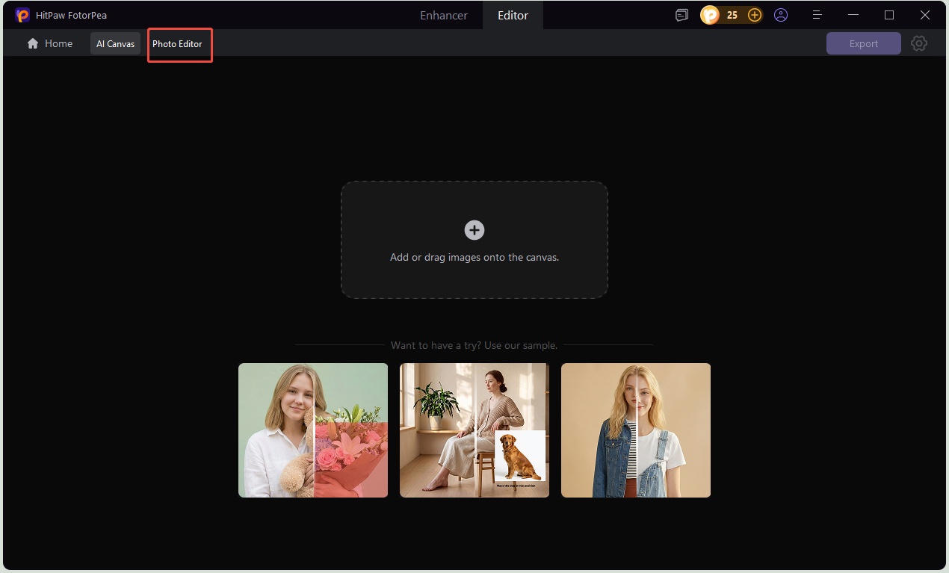
Task: Switch to AI Canvas mode
Action: click(115, 44)
